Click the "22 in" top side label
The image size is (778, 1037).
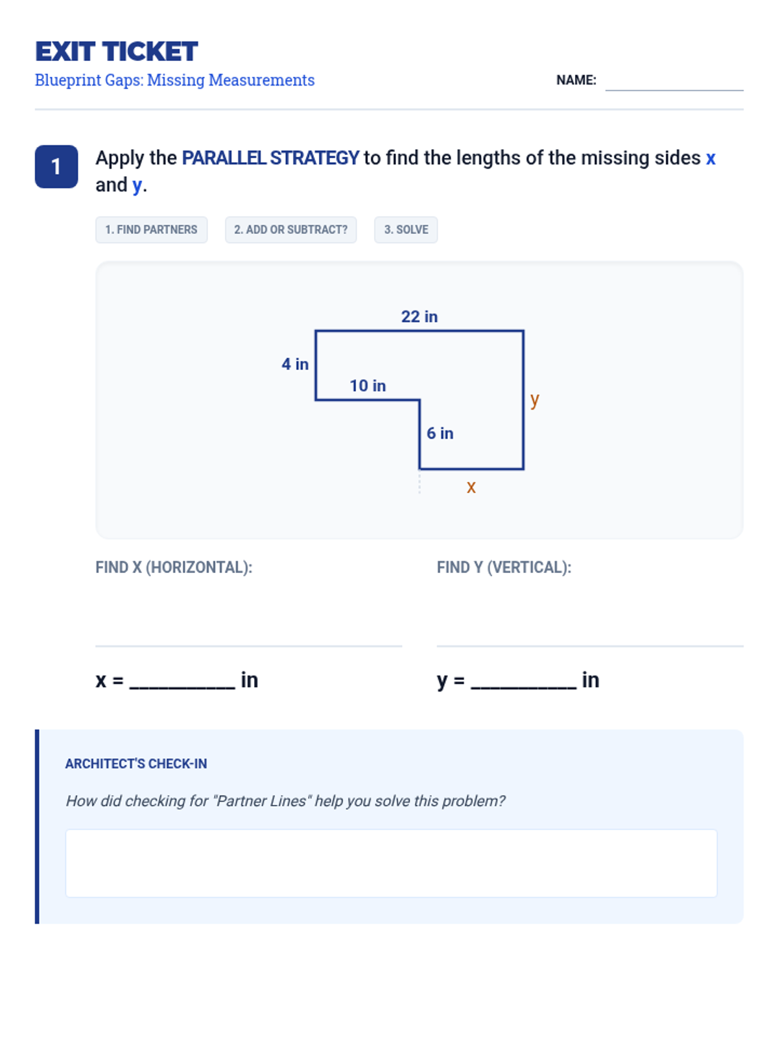pos(419,317)
